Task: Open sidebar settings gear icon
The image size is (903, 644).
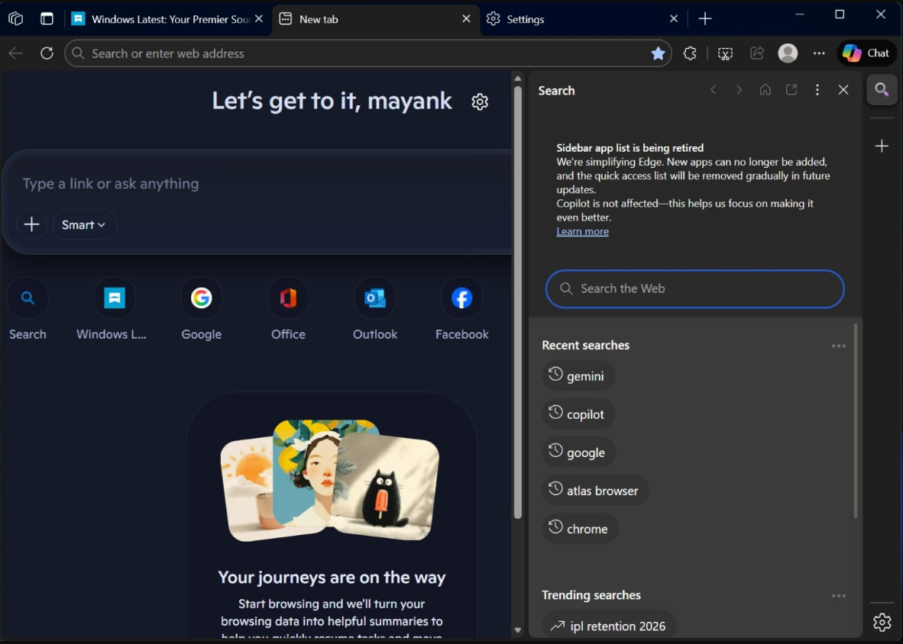Action: coord(882,622)
